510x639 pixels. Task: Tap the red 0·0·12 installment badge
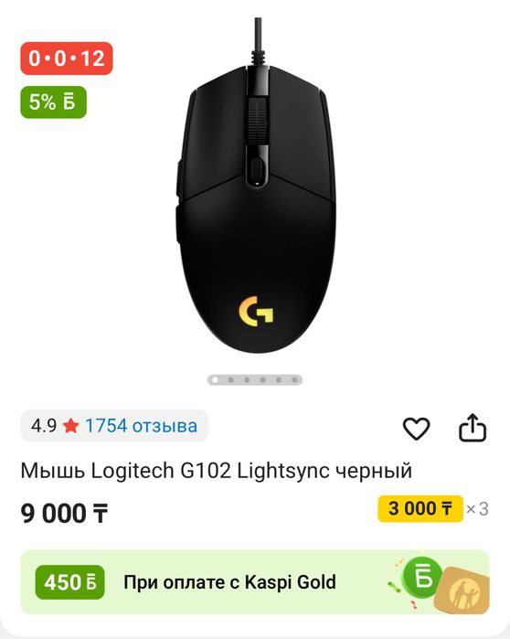[x=67, y=59]
